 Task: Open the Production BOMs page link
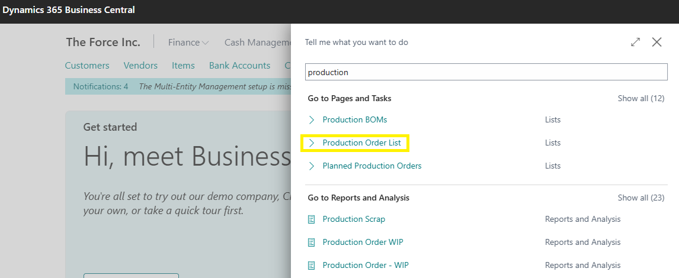pos(354,119)
